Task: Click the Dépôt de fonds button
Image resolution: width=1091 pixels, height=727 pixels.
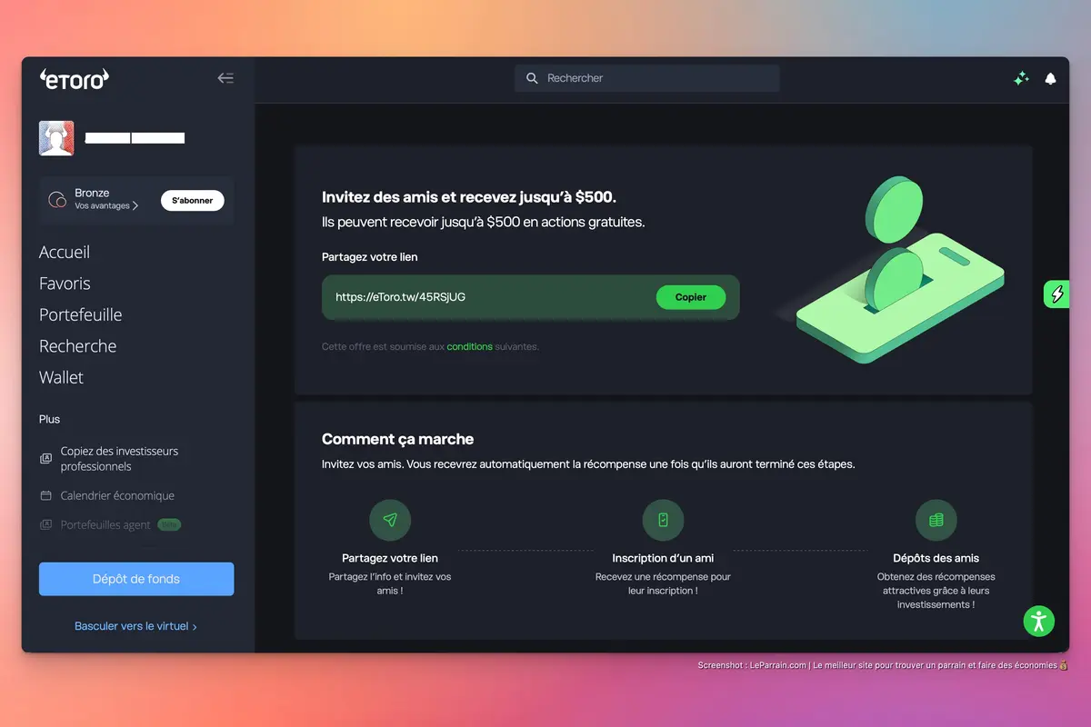Action: tap(136, 579)
